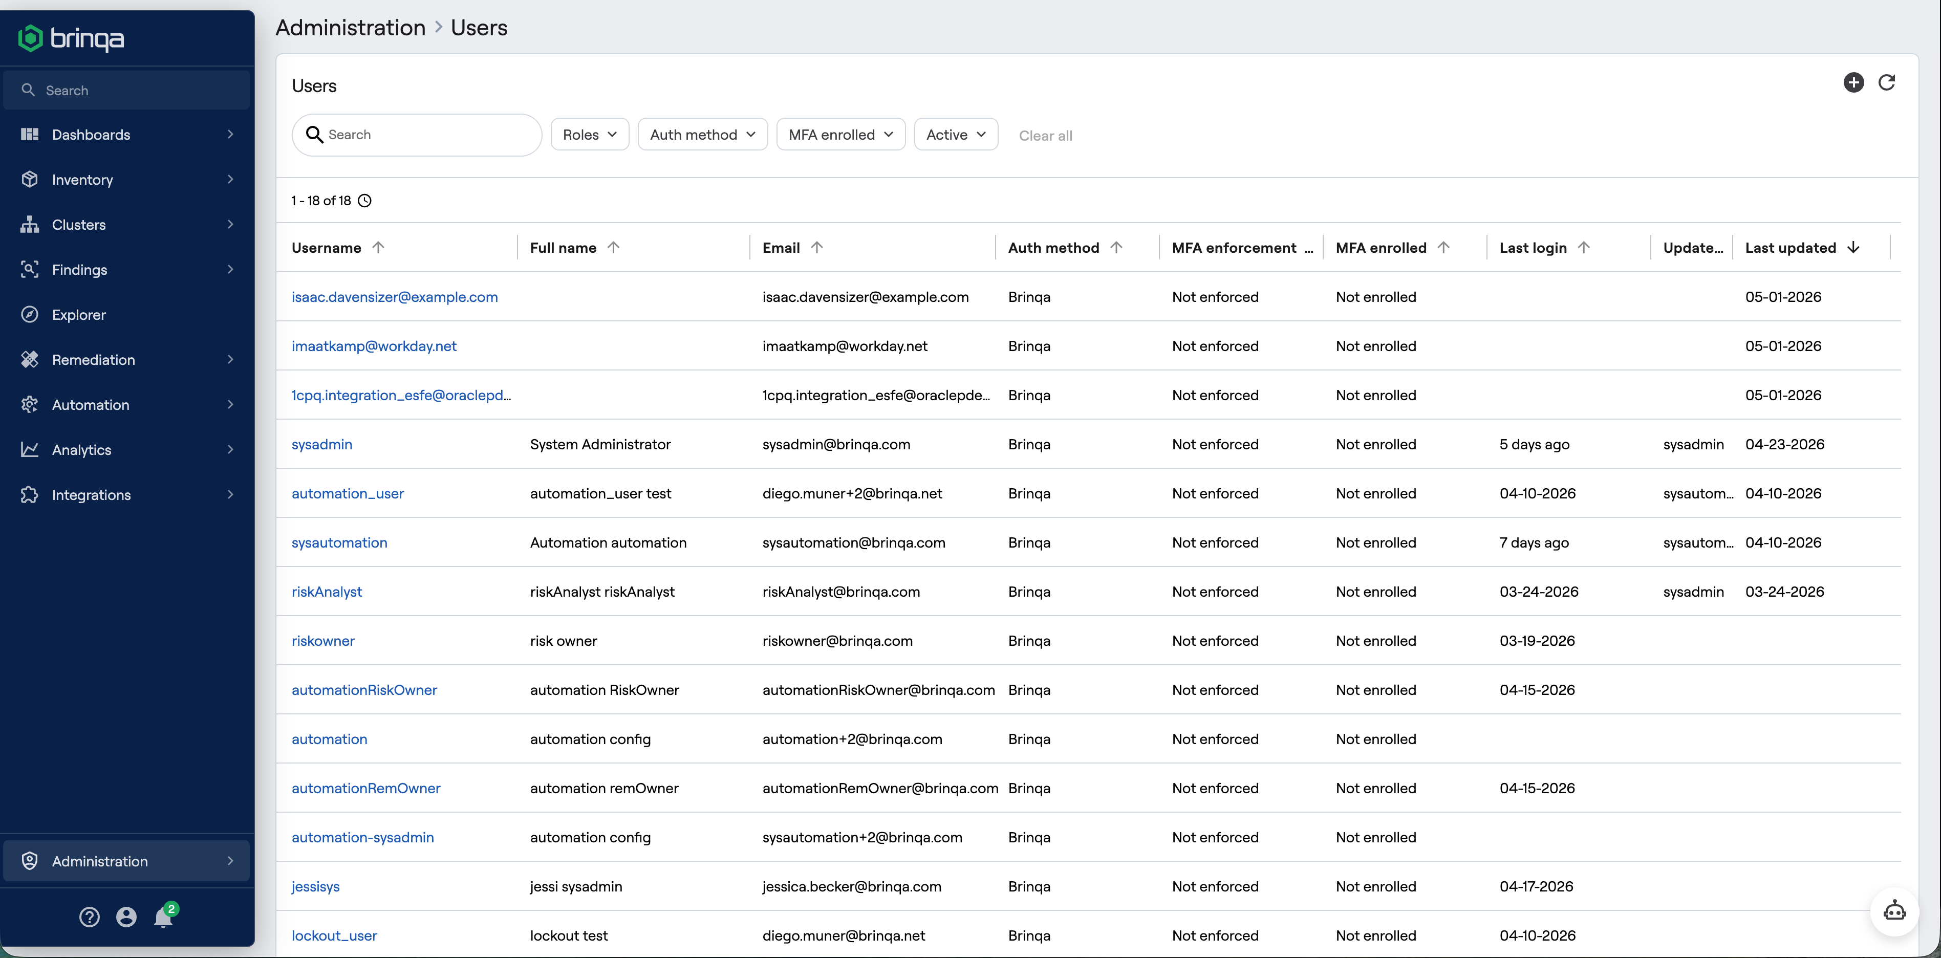
Task: Click the Brinqa logo
Action: click(71, 38)
